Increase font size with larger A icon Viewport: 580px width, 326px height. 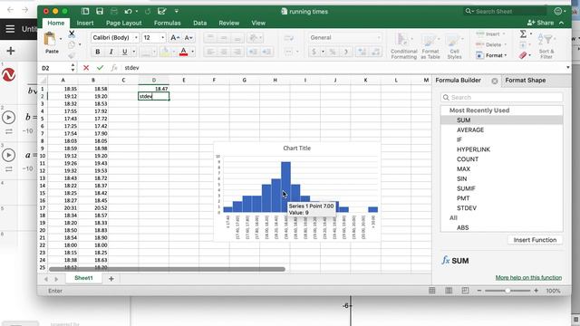pos(174,38)
